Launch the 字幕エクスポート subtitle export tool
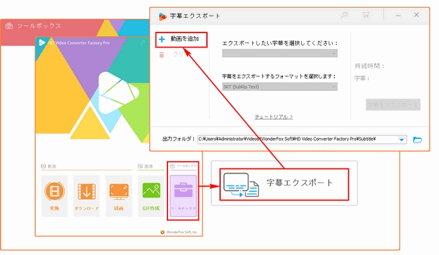439x255 pixels. click(285, 183)
